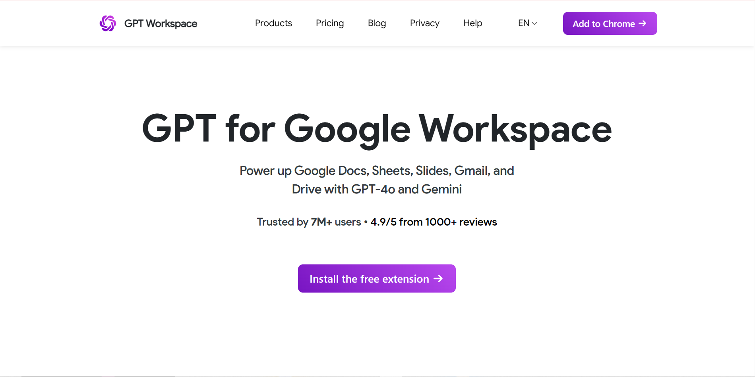Click the 7M+ users trust text
The height and width of the screenshot is (377, 755).
pos(309,222)
